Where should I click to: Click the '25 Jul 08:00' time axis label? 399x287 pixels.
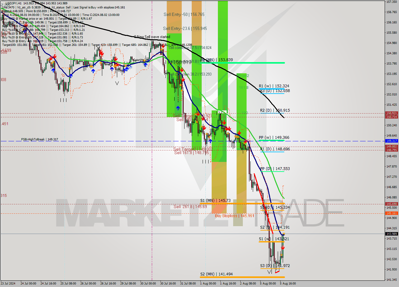69,284
